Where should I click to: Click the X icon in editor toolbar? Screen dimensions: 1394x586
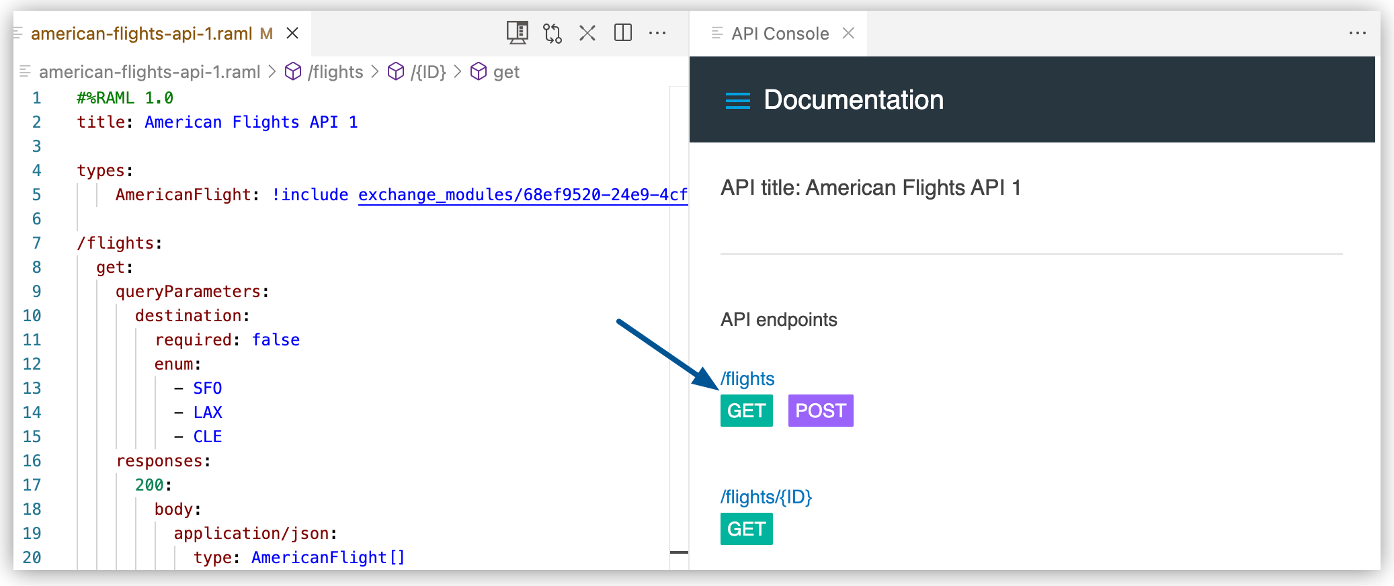587,33
